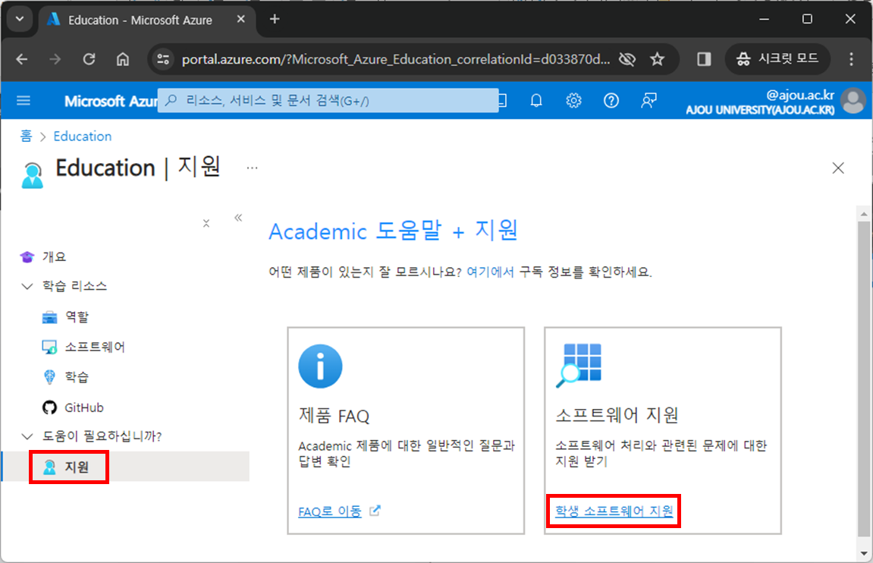Reload the page
Screen dimensions: 873x563
pos(89,59)
